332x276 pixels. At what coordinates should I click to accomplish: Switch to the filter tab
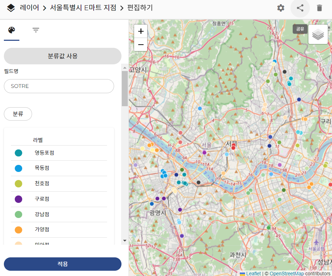click(36, 30)
